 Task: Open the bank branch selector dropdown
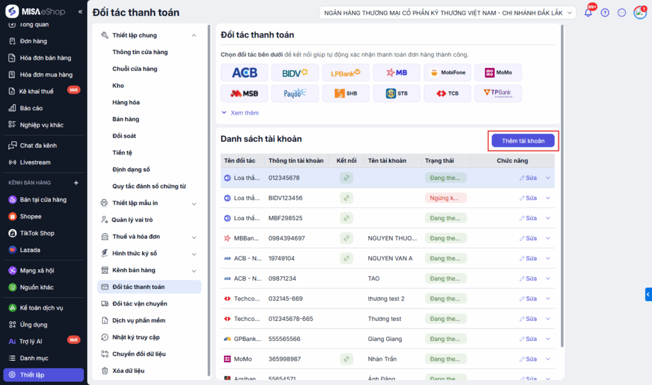pyautogui.click(x=448, y=13)
